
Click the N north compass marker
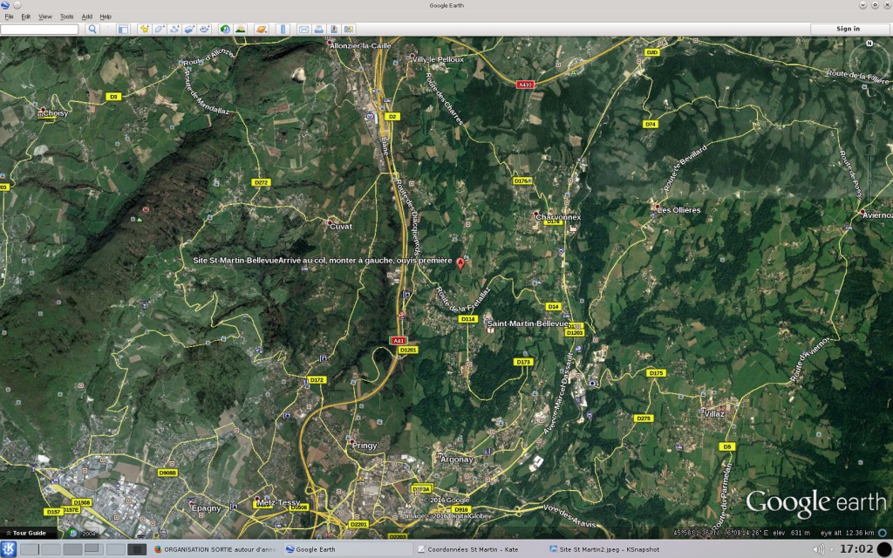coord(869,44)
